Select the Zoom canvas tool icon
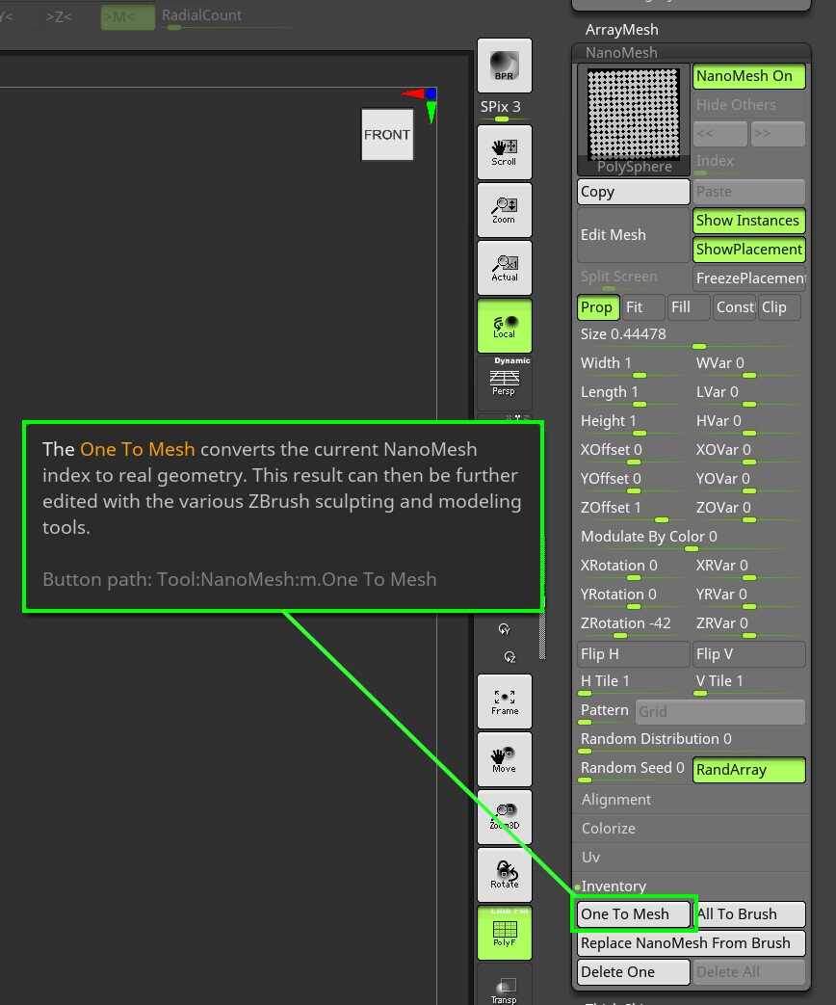This screenshot has height=1005, width=836. click(x=504, y=210)
